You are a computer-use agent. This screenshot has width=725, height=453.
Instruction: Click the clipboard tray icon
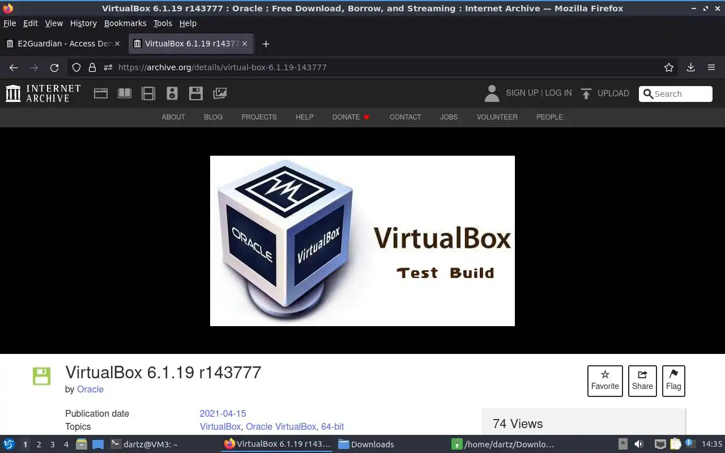click(675, 444)
